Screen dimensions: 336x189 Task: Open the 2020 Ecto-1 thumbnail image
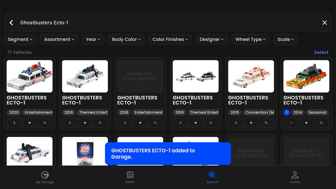pyautogui.click(x=30, y=77)
